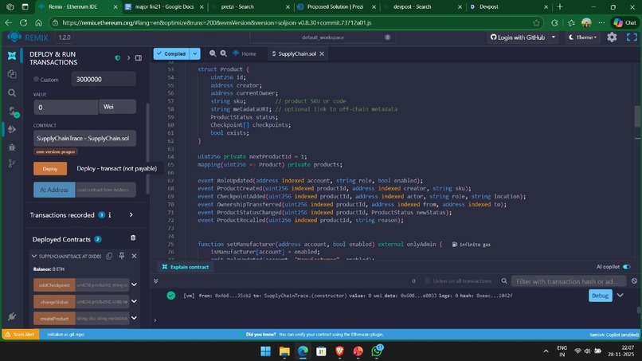Switch to the Devpost browser tab
The width and height of the screenshot is (642, 361).
[508, 7]
